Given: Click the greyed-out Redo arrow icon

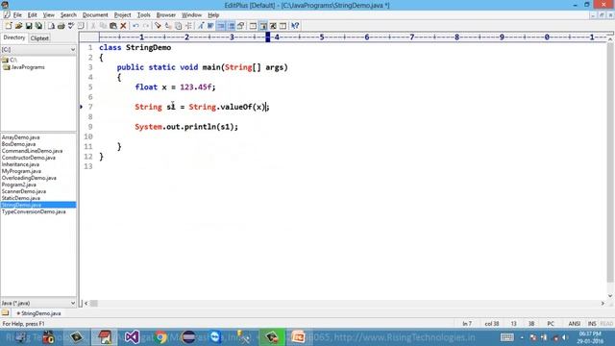Looking at the screenshot, I should tap(146, 26).
